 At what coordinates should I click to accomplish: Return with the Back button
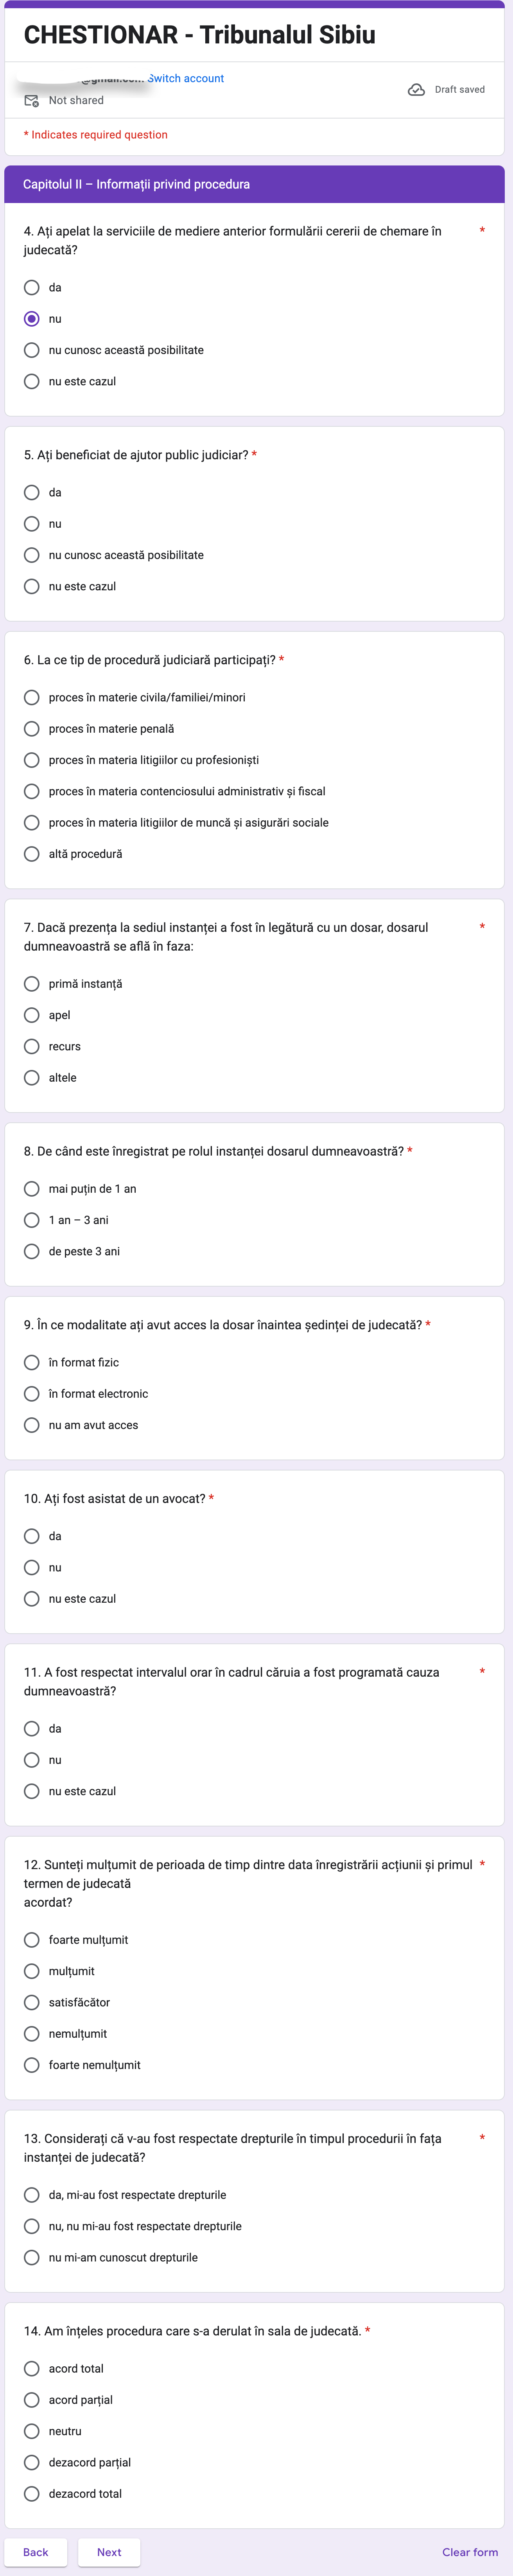(36, 2552)
